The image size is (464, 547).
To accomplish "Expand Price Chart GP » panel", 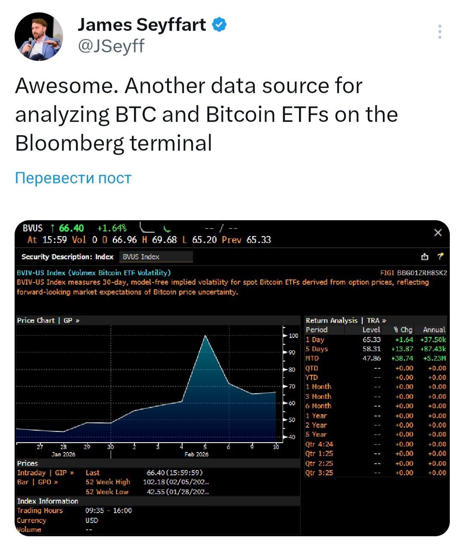I will pos(48,320).
